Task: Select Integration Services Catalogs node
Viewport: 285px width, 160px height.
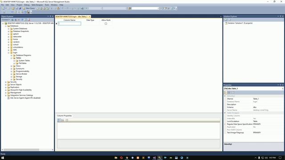Action: pos(22,95)
